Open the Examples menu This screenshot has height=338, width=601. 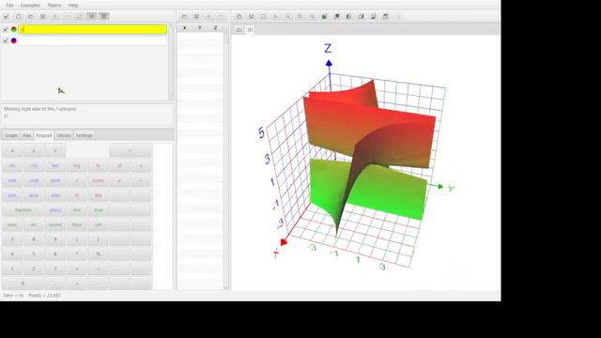[30, 6]
